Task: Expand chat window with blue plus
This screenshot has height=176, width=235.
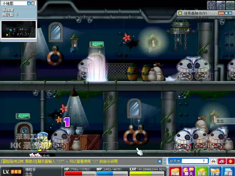Action: point(160,161)
